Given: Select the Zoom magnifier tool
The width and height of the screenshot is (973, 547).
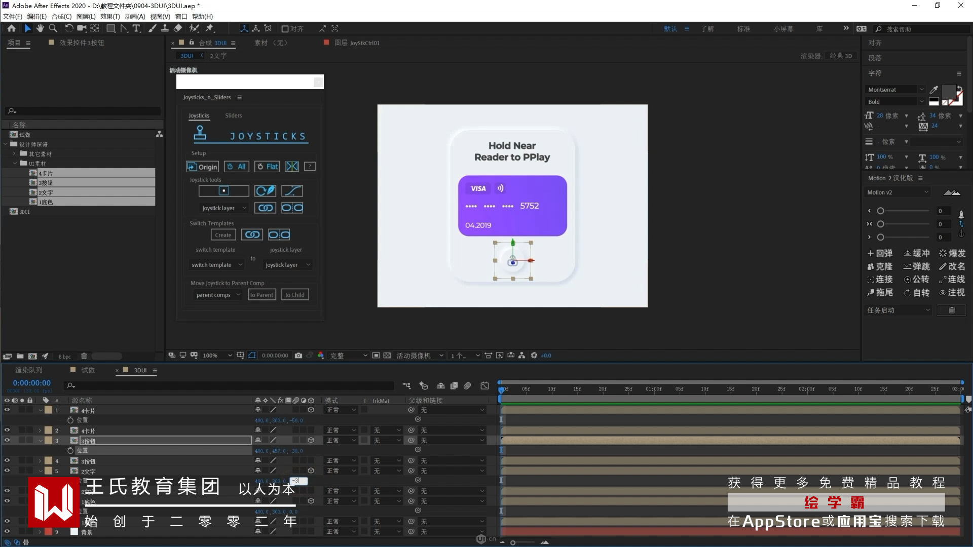Looking at the screenshot, I should pyautogui.click(x=53, y=28).
